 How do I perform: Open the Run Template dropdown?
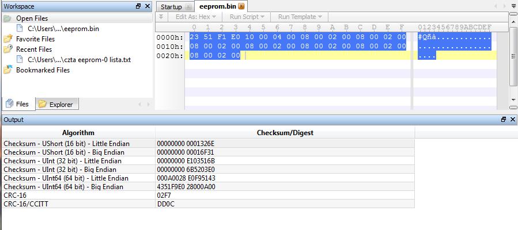300,17
